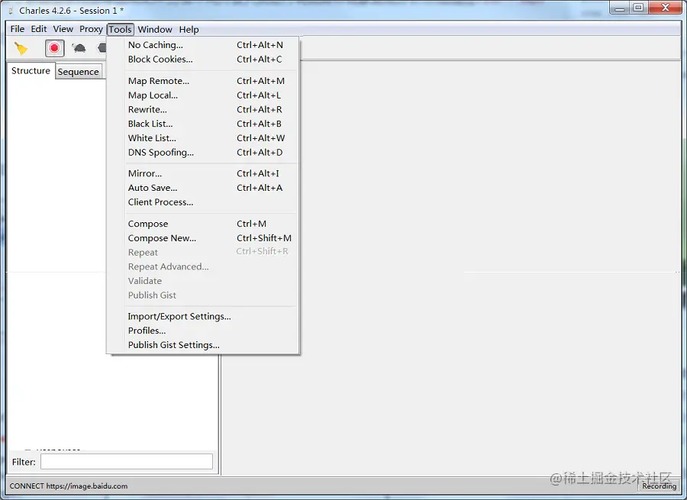Choose Compose New from the menu
This screenshot has height=500, width=687.
(162, 238)
